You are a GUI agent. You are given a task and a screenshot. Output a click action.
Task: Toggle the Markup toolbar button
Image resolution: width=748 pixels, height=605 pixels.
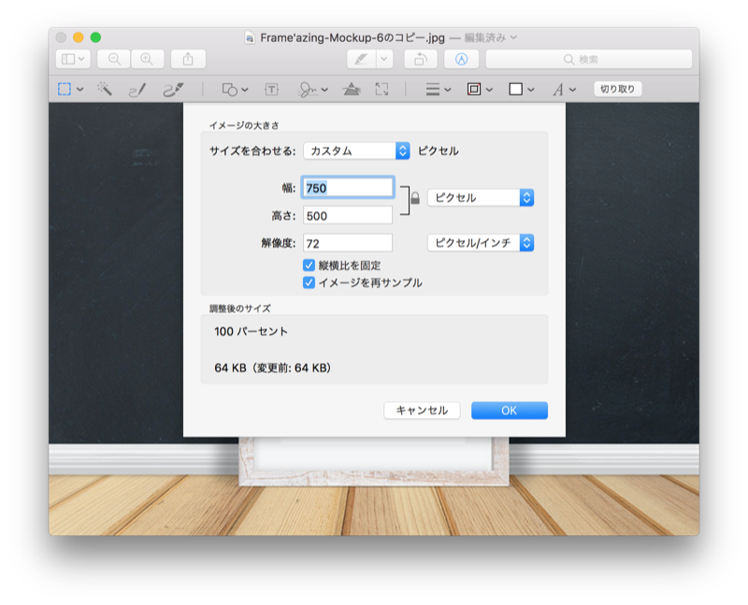pyautogui.click(x=461, y=59)
